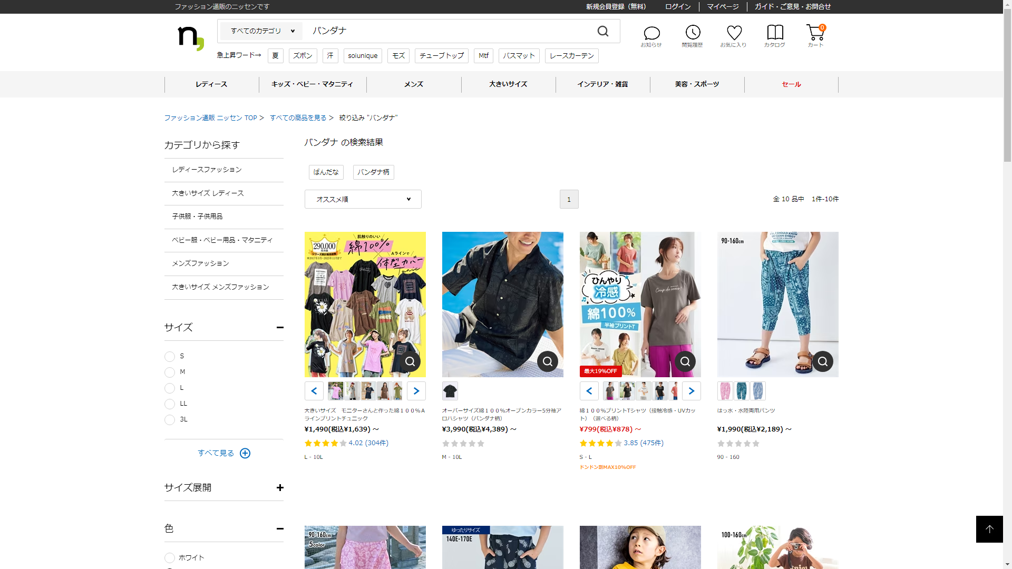Open browsing history clock icon

tap(693, 33)
